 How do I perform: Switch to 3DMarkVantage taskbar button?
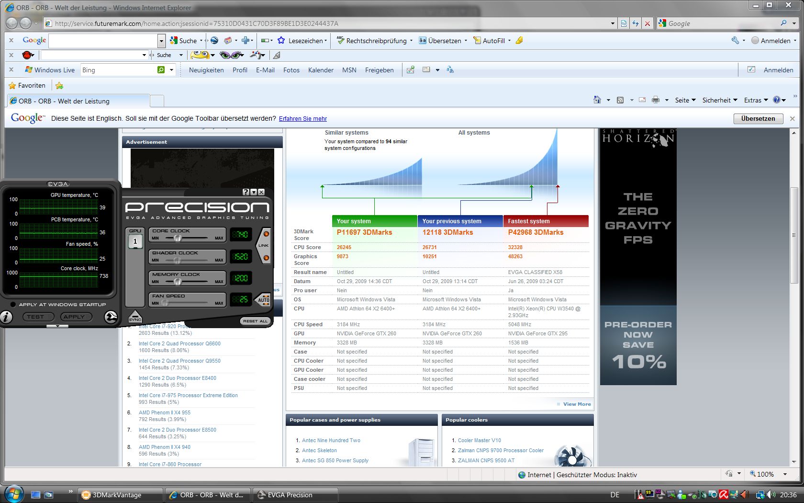coord(121,495)
